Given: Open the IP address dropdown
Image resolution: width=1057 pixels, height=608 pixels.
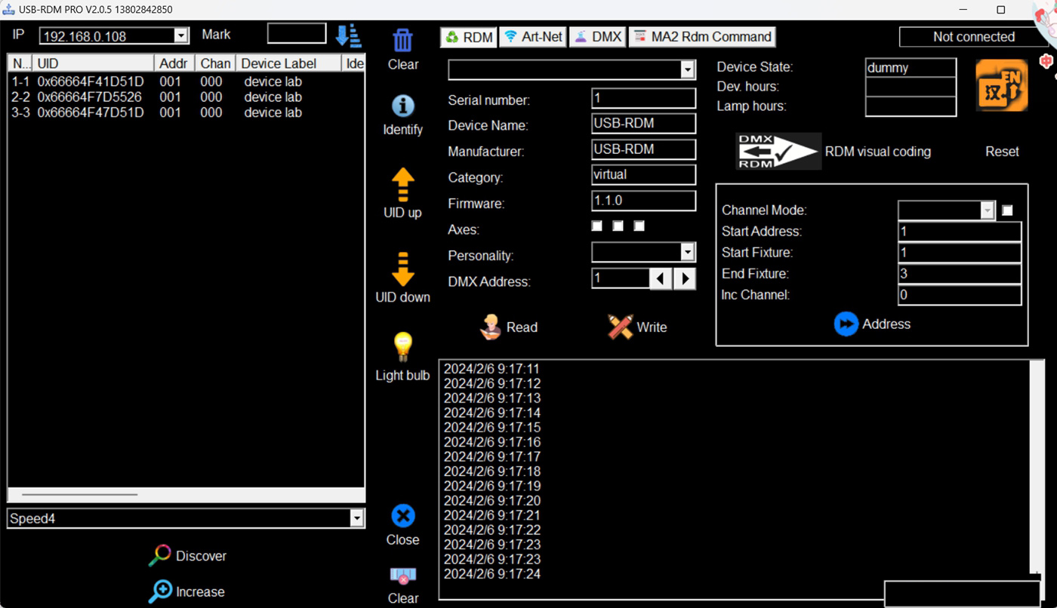Looking at the screenshot, I should tap(181, 36).
